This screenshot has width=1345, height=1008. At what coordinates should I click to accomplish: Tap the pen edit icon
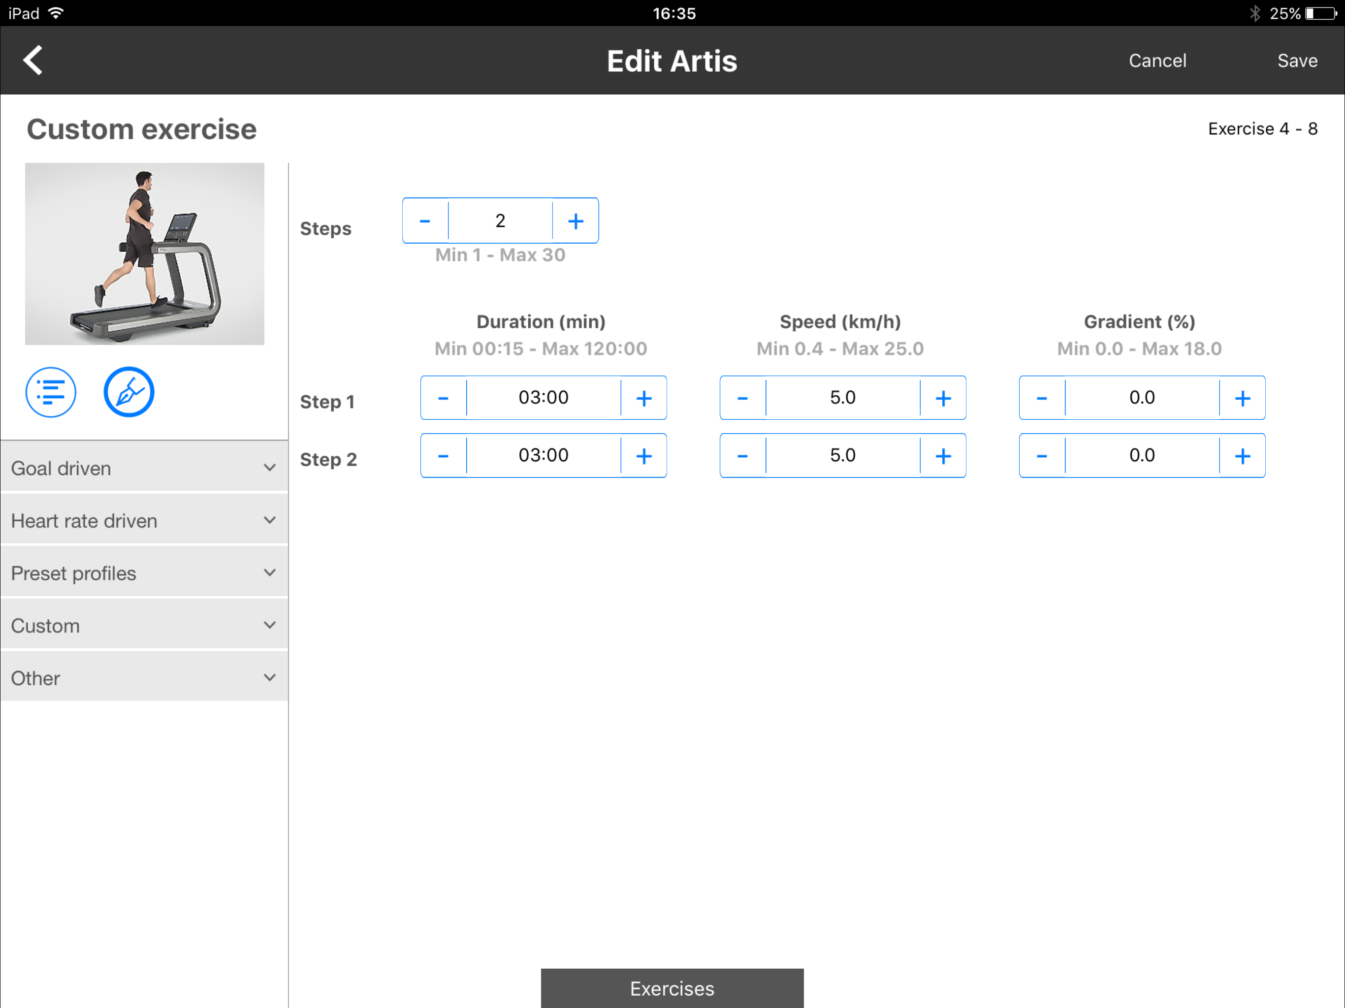point(129,392)
